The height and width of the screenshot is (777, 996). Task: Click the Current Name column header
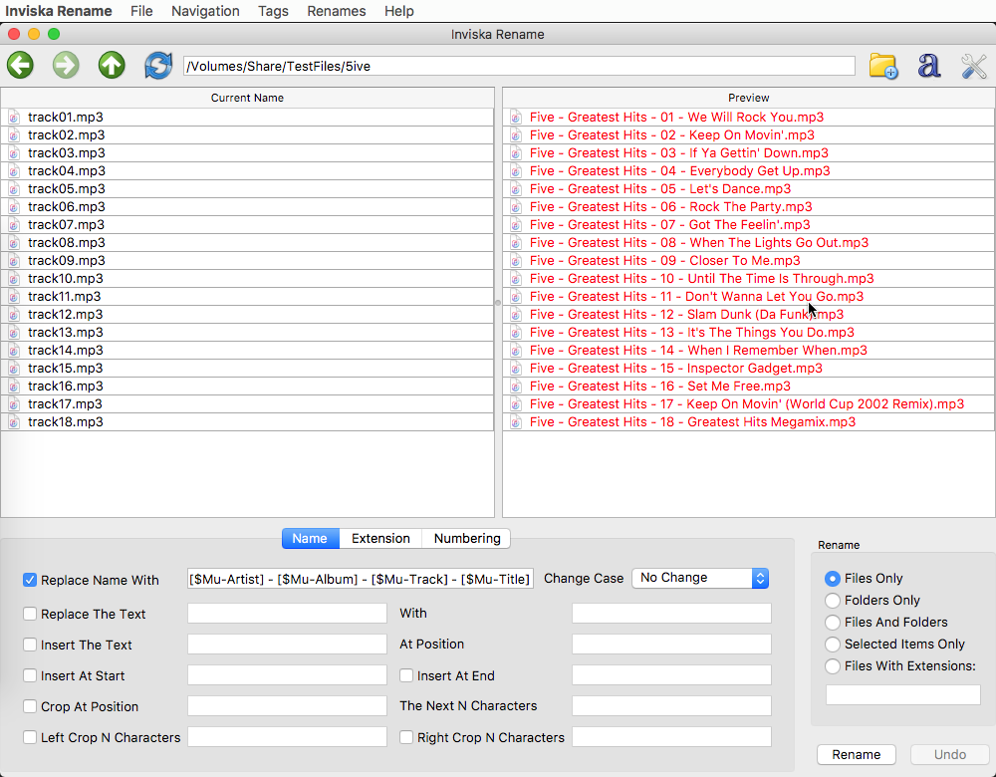click(x=247, y=98)
